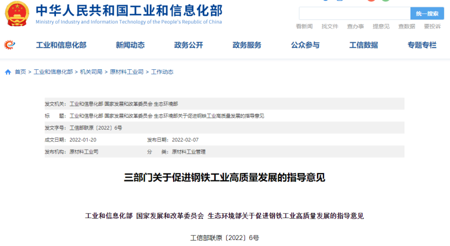Open the 查数据 quick link
450x246 pixels.
[406, 26]
